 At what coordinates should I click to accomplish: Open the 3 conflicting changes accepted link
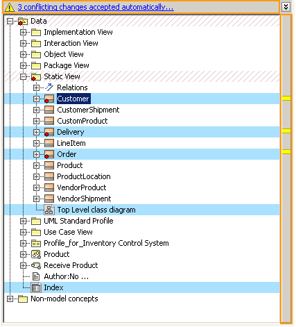coord(96,7)
